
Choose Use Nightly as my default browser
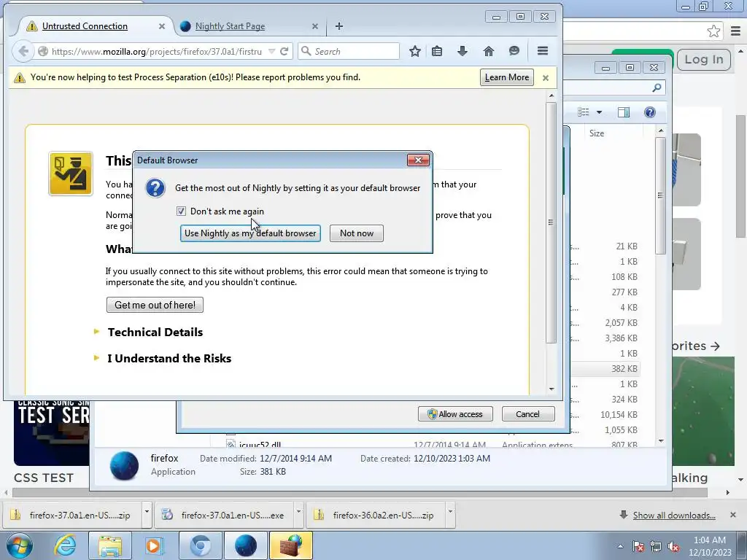(x=250, y=233)
